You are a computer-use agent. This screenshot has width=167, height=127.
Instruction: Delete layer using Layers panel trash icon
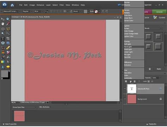point(135,81)
